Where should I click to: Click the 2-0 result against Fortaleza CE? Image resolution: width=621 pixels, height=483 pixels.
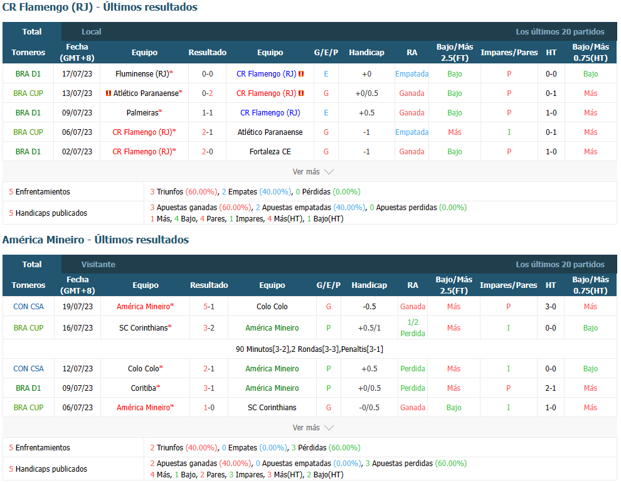208,151
